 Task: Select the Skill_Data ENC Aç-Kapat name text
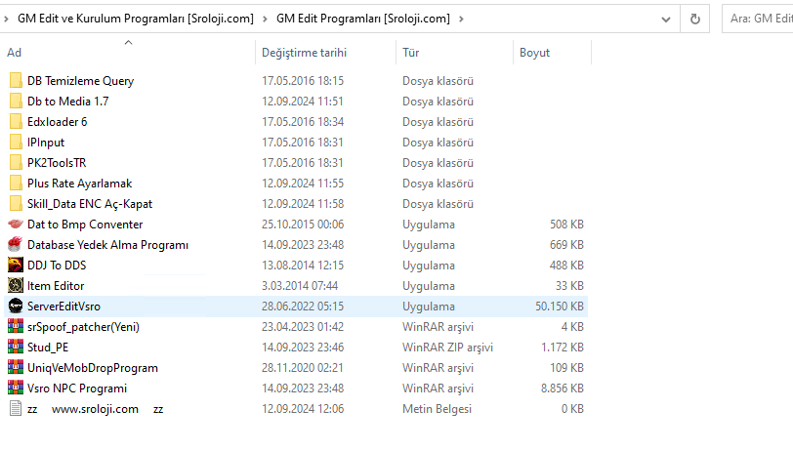(x=90, y=204)
